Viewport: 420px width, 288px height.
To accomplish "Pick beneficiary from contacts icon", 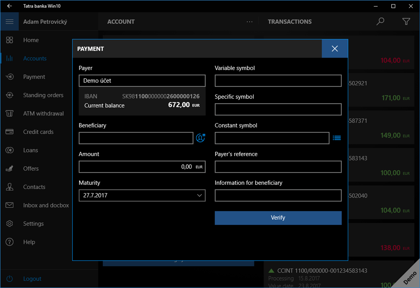I will click(200, 138).
